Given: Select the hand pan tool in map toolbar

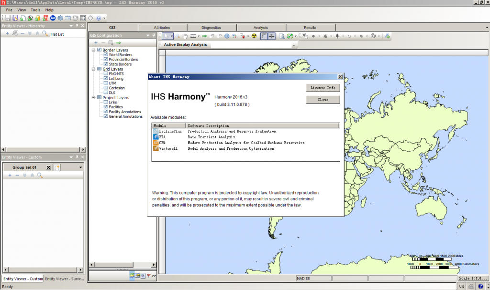Looking at the screenshot, I should [x=185, y=36].
